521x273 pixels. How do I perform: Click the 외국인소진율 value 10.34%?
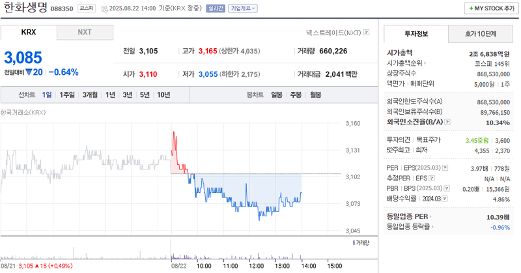pos(498,122)
